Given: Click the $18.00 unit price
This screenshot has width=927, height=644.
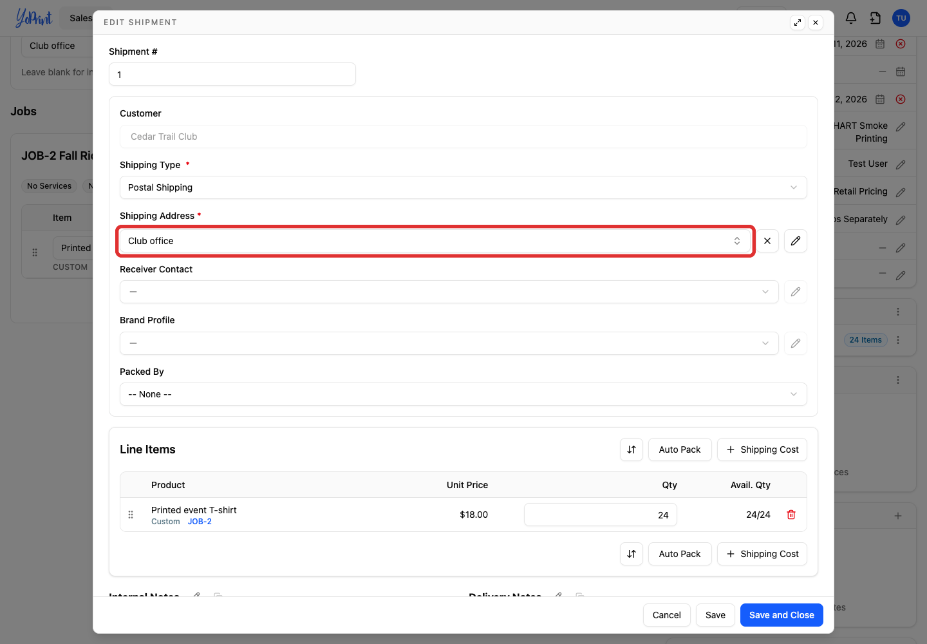Looking at the screenshot, I should coord(474,515).
